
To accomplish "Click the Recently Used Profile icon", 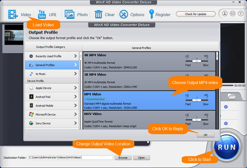I will [31, 56].
